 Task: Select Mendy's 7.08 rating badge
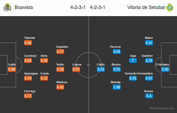(x=117, y=87)
